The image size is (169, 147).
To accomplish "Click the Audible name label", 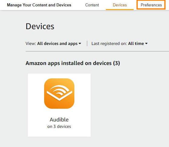I will pyautogui.click(x=59, y=120).
